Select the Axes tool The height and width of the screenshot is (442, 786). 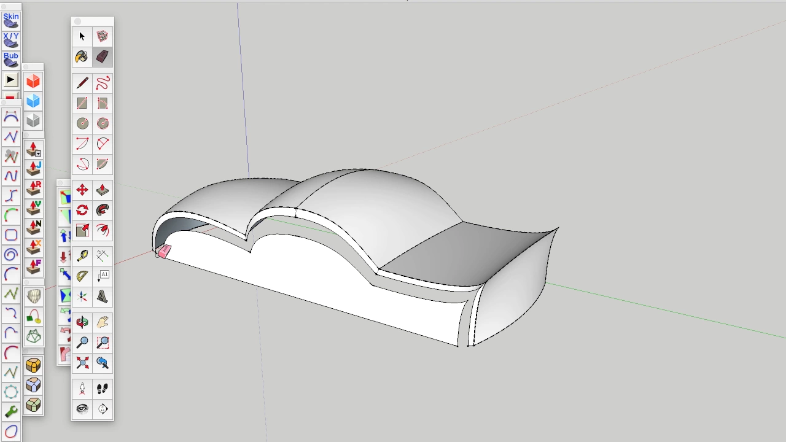[82, 297]
